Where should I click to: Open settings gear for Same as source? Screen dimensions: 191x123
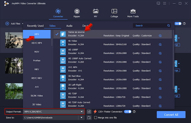tap(160, 36)
